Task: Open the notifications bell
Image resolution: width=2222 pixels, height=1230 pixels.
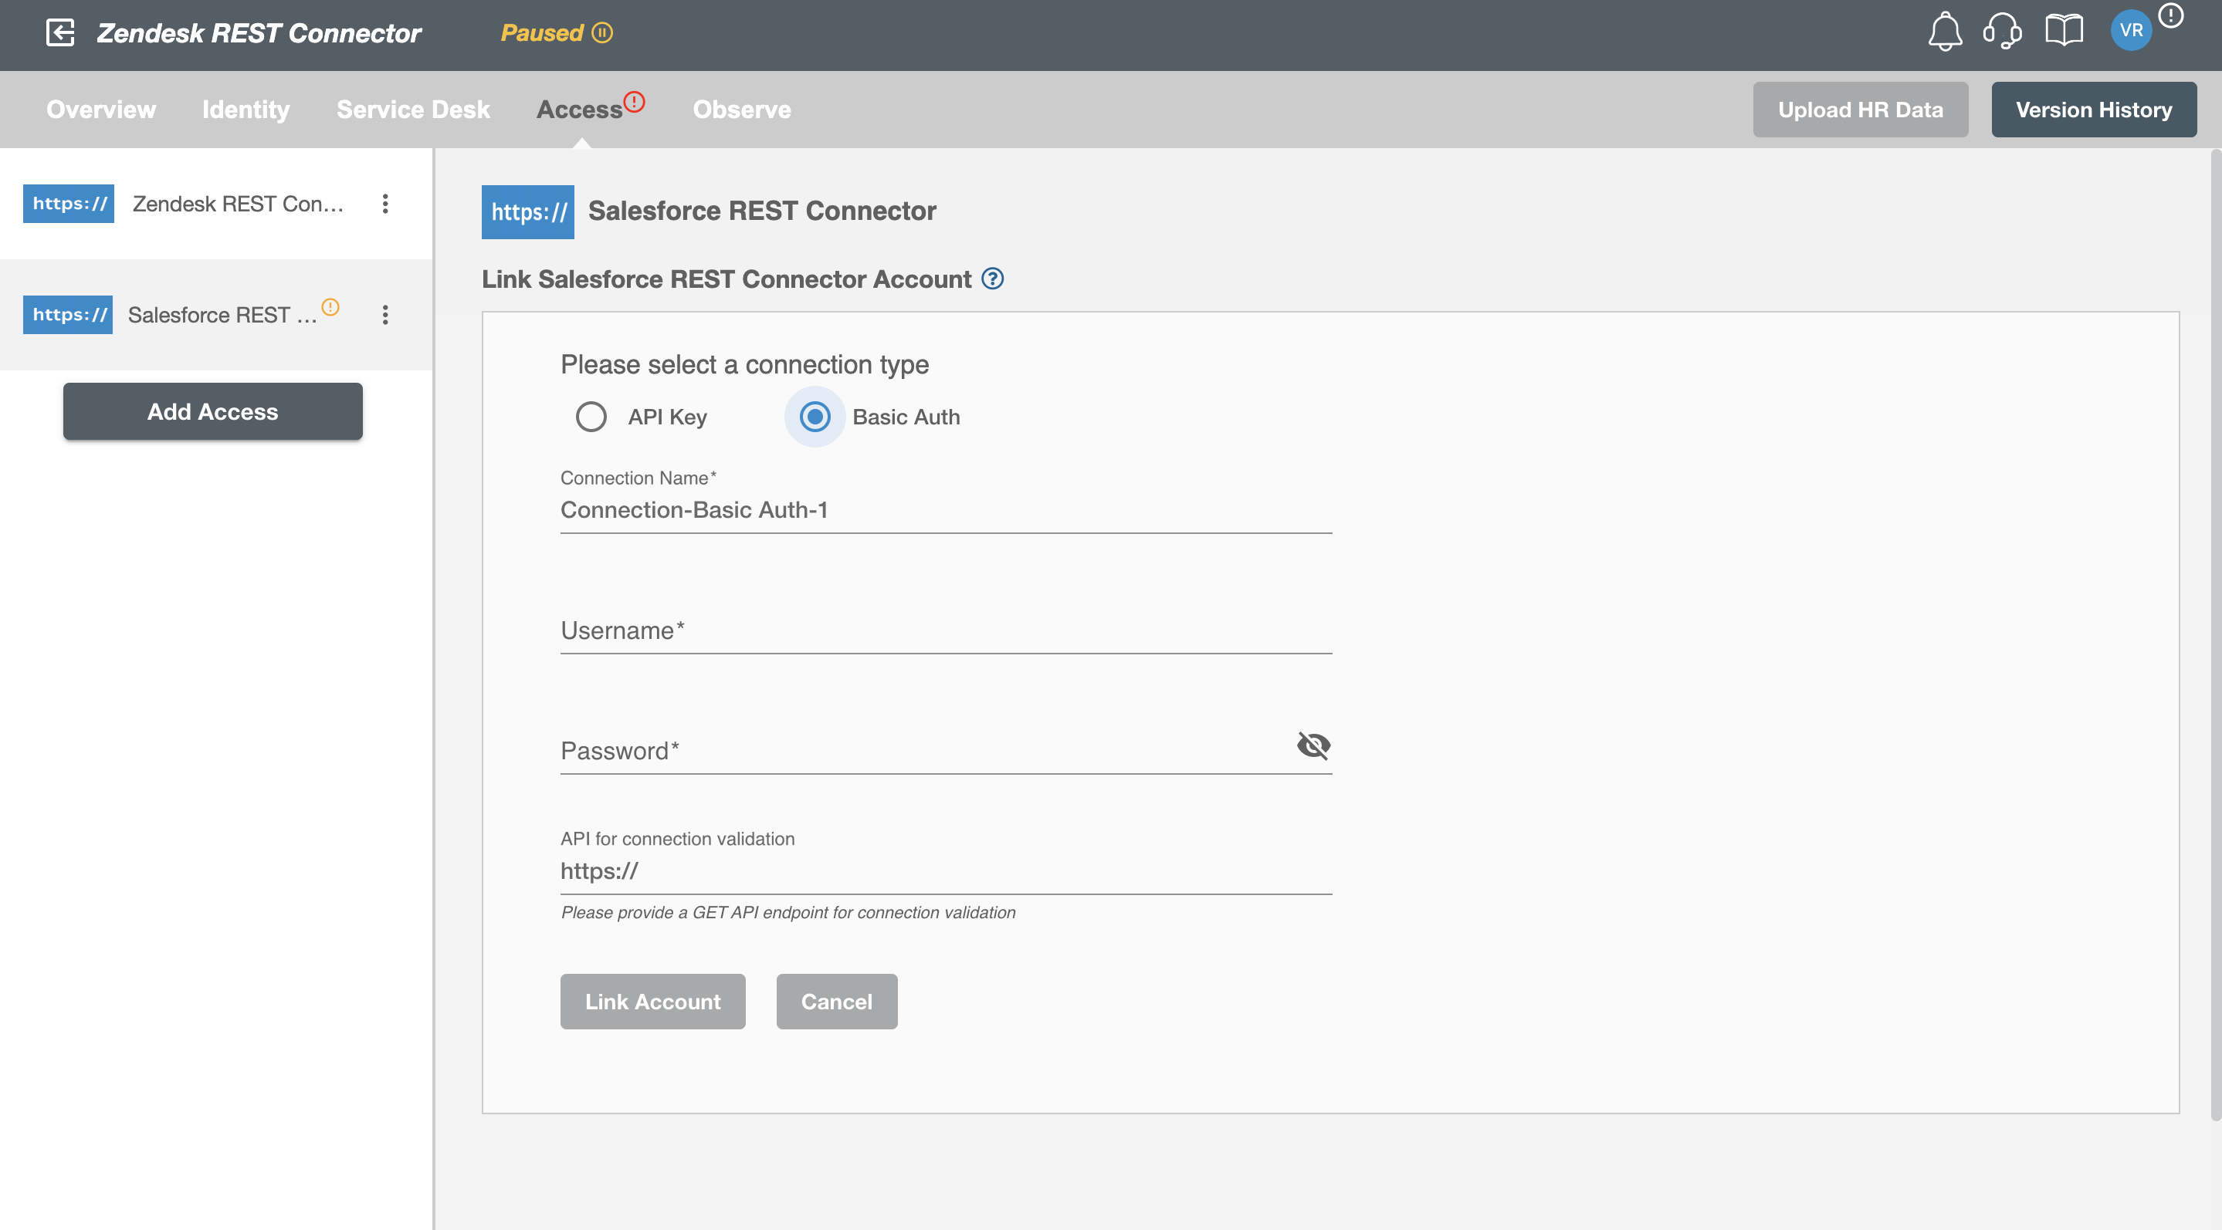Action: pos(1944,31)
